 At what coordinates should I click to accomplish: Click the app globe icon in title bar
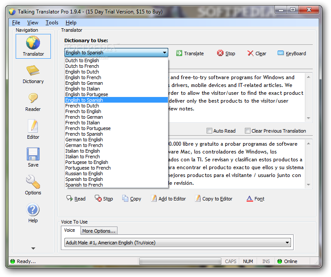pyautogui.click(x=12, y=12)
